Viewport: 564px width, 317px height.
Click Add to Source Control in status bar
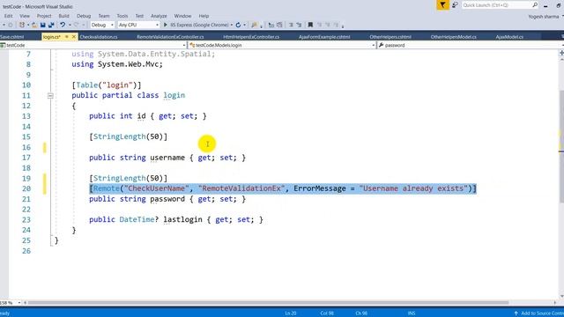(x=538, y=313)
